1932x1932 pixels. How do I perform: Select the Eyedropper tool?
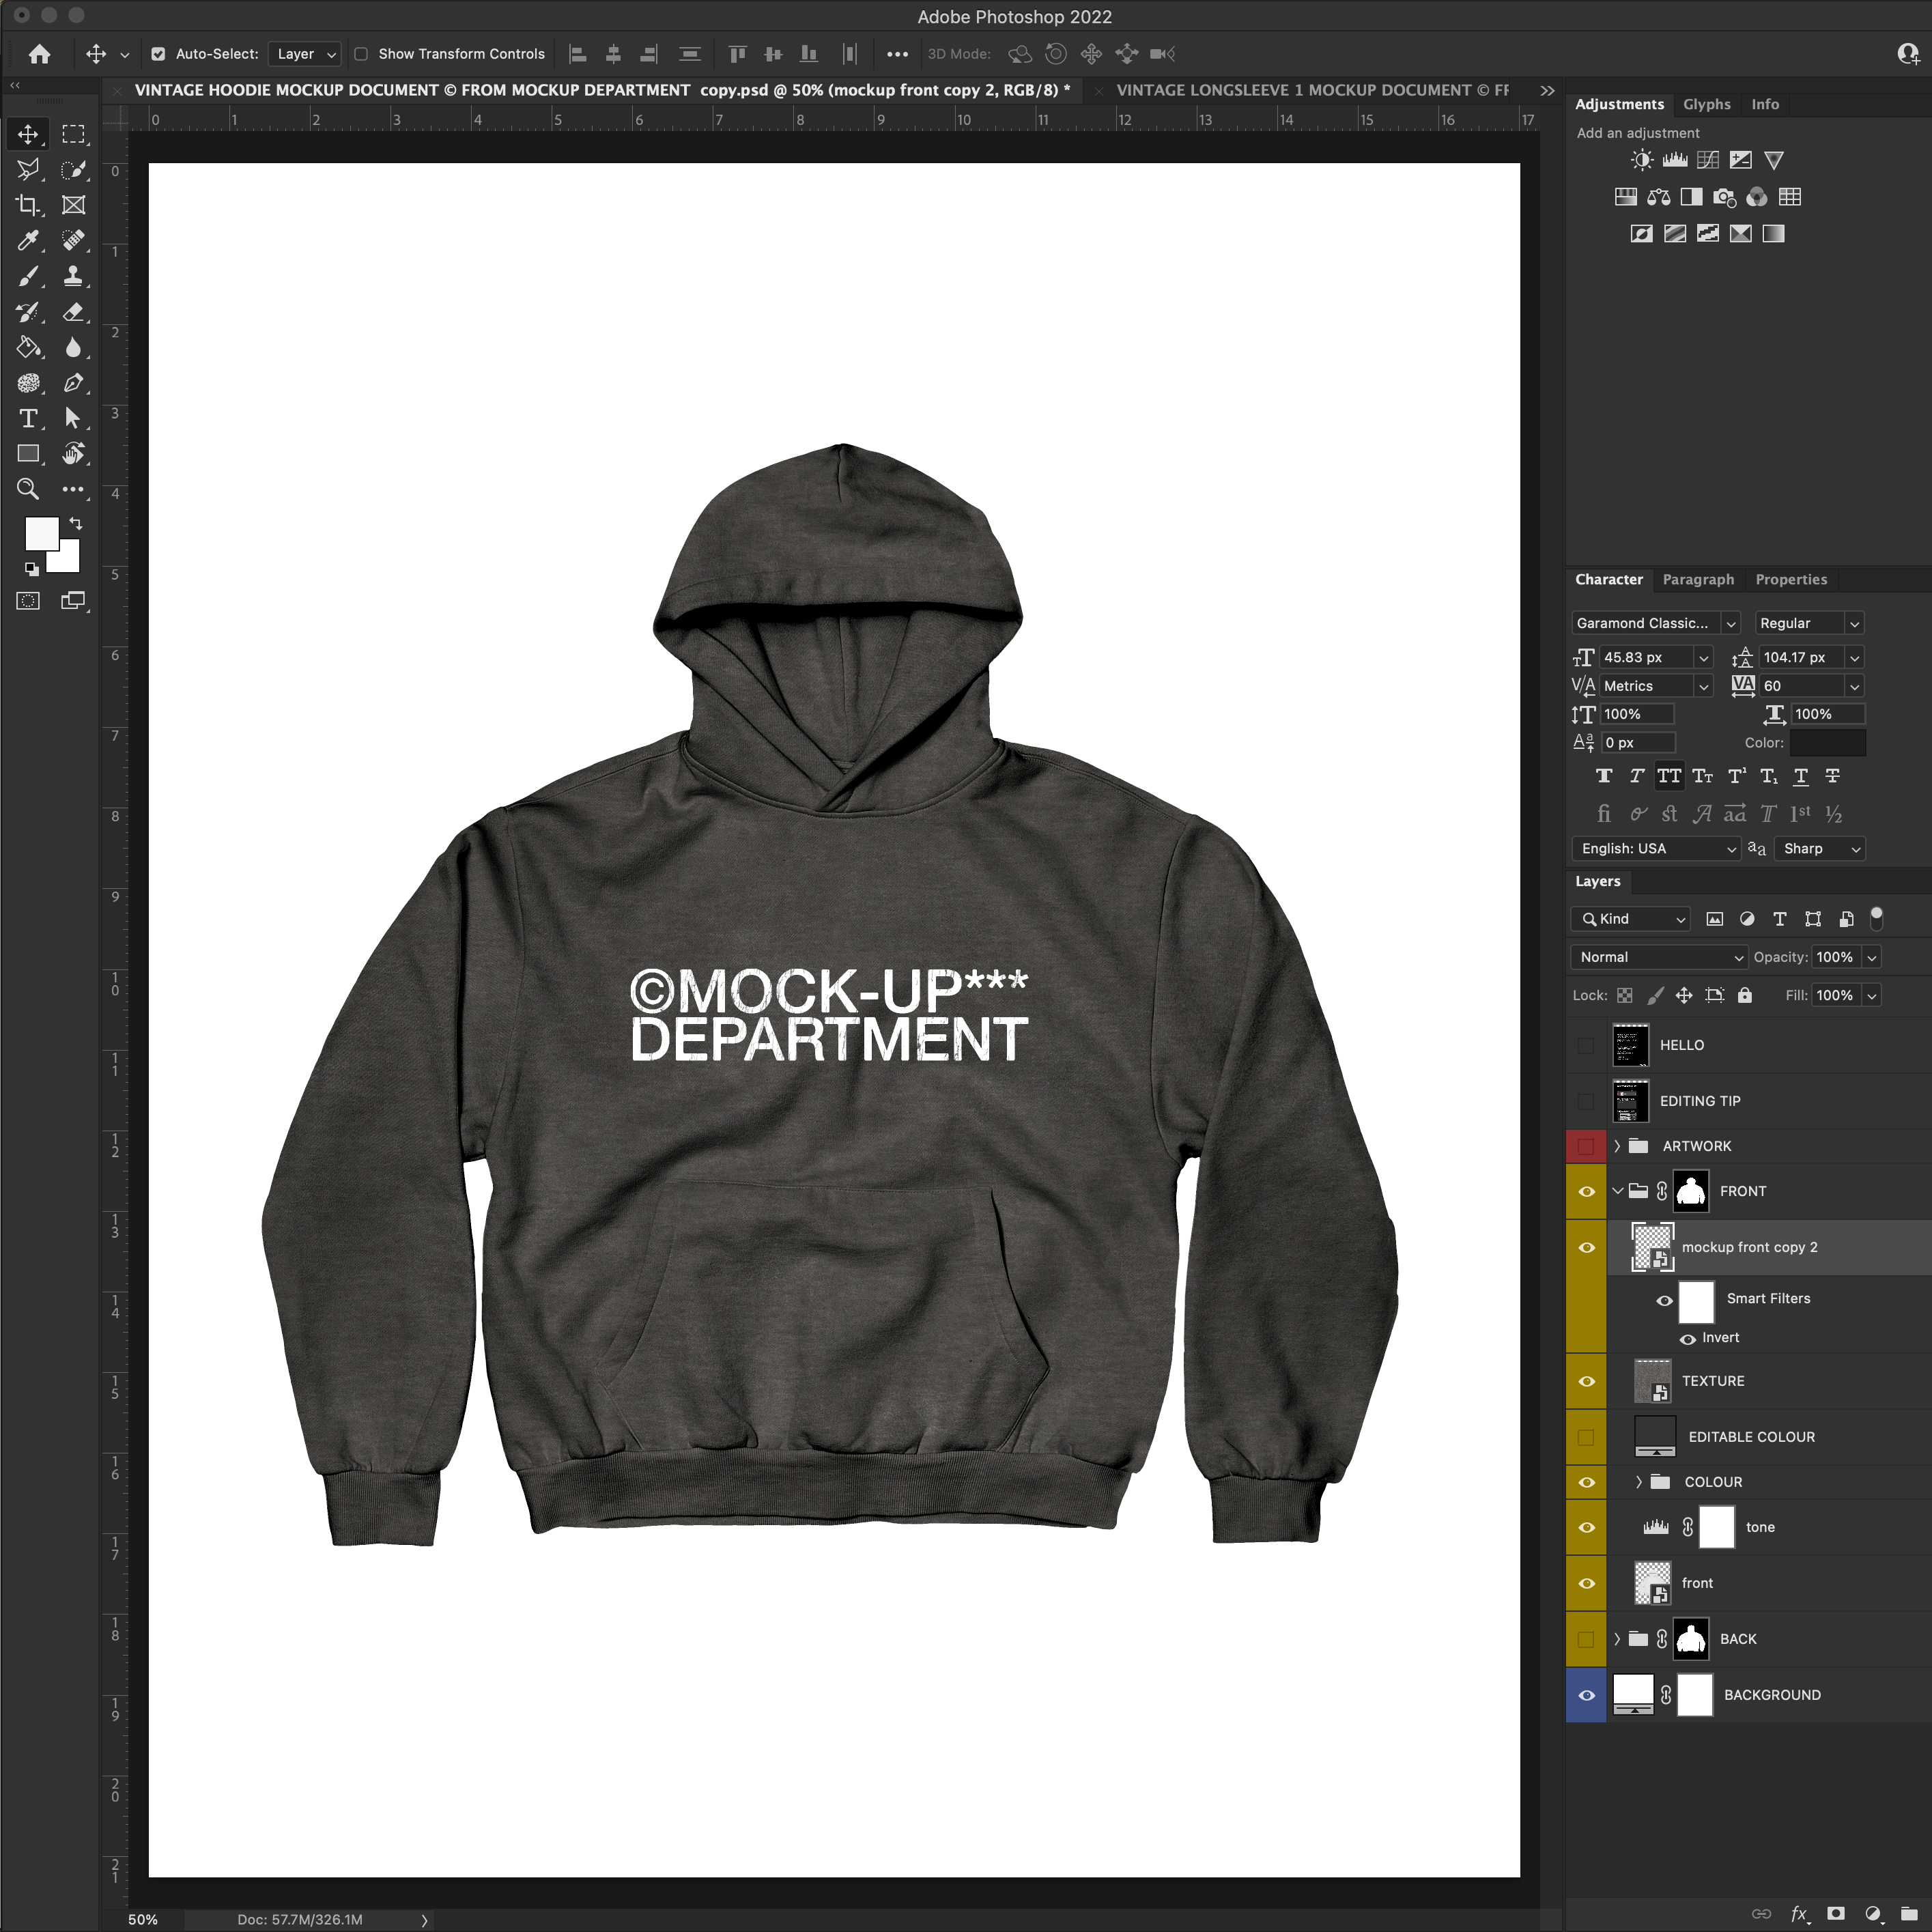coord(28,240)
